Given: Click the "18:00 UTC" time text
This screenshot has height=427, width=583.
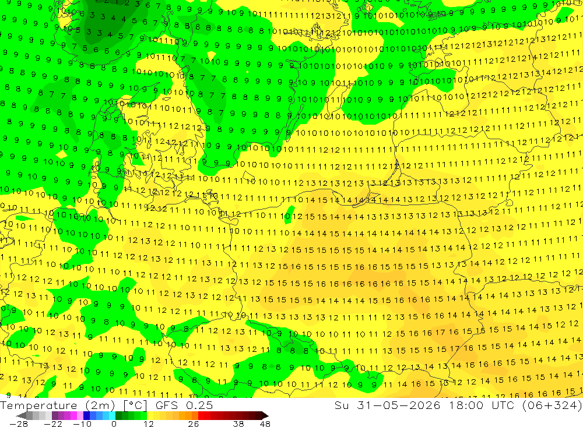Looking at the screenshot, I should pyautogui.click(x=483, y=405).
